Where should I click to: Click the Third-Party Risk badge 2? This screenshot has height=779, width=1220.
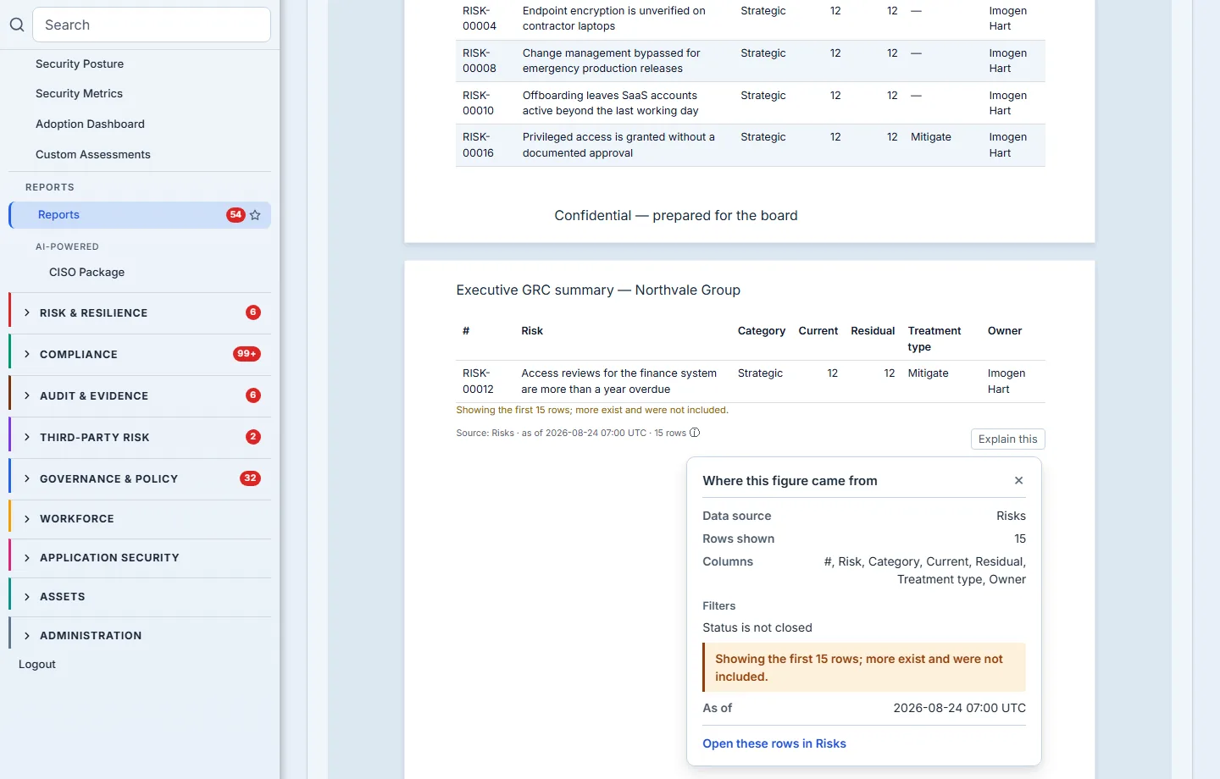252,437
